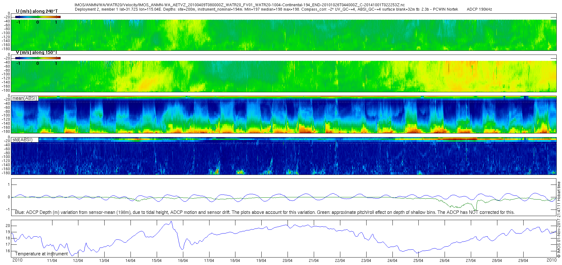Click the '-100' depth tick on U velocity panel

click(6, 33)
